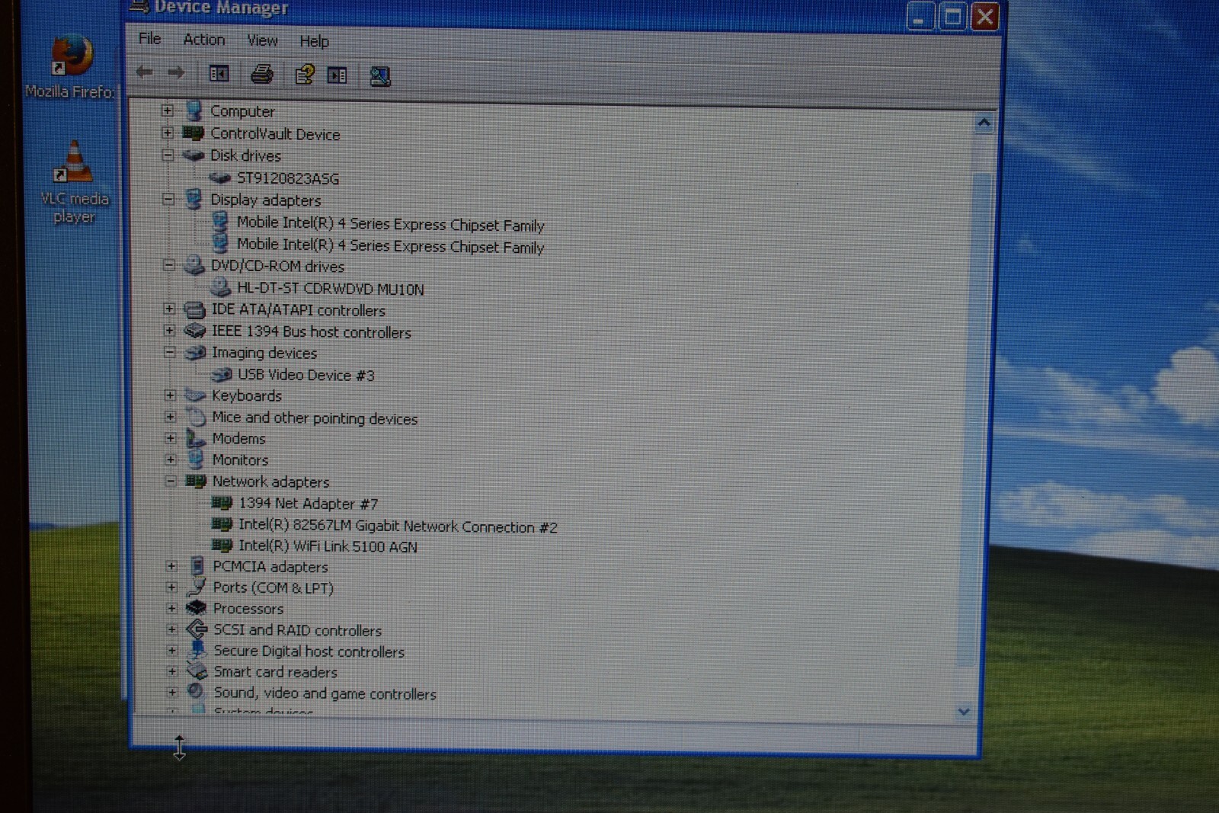Click the Mice pointing devices icon
Image resolution: width=1219 pixels, height=813 pixels.
pyautogui.click(x=196, y=417)
